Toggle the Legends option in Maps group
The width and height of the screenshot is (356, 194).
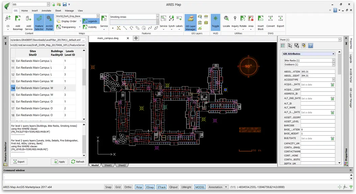[90, 21]
